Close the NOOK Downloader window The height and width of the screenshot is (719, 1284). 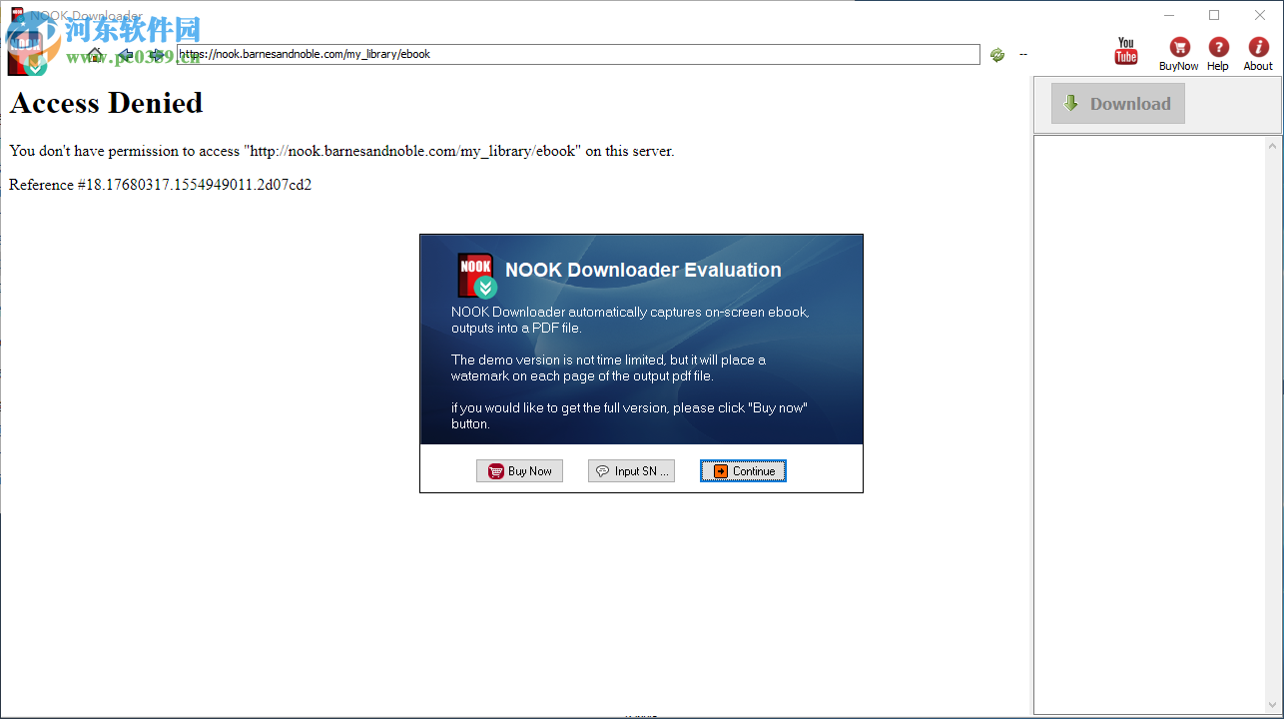pyautogui.click(x=1259, y=15)
